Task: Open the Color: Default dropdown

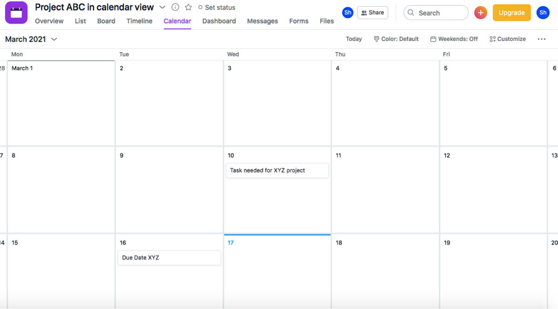Action: 396,39
